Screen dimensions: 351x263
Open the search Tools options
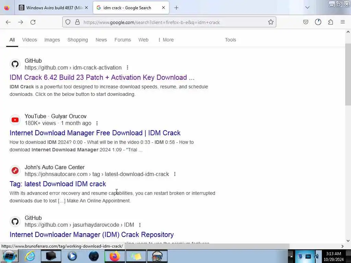coord(230,40)
